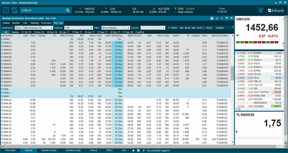Open the Underlying TELIA dropdown
Image resolution: width=288 pixels, height=153 pixels.
[34, 28]
